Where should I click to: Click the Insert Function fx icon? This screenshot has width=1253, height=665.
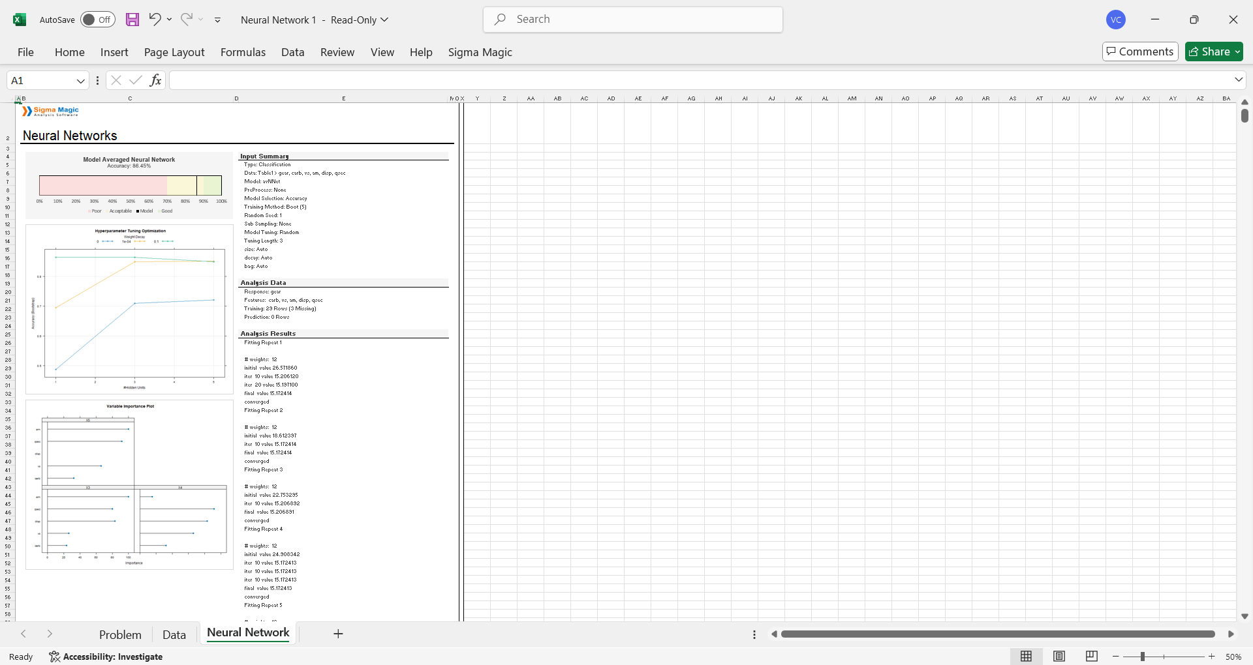pos(155,80)
